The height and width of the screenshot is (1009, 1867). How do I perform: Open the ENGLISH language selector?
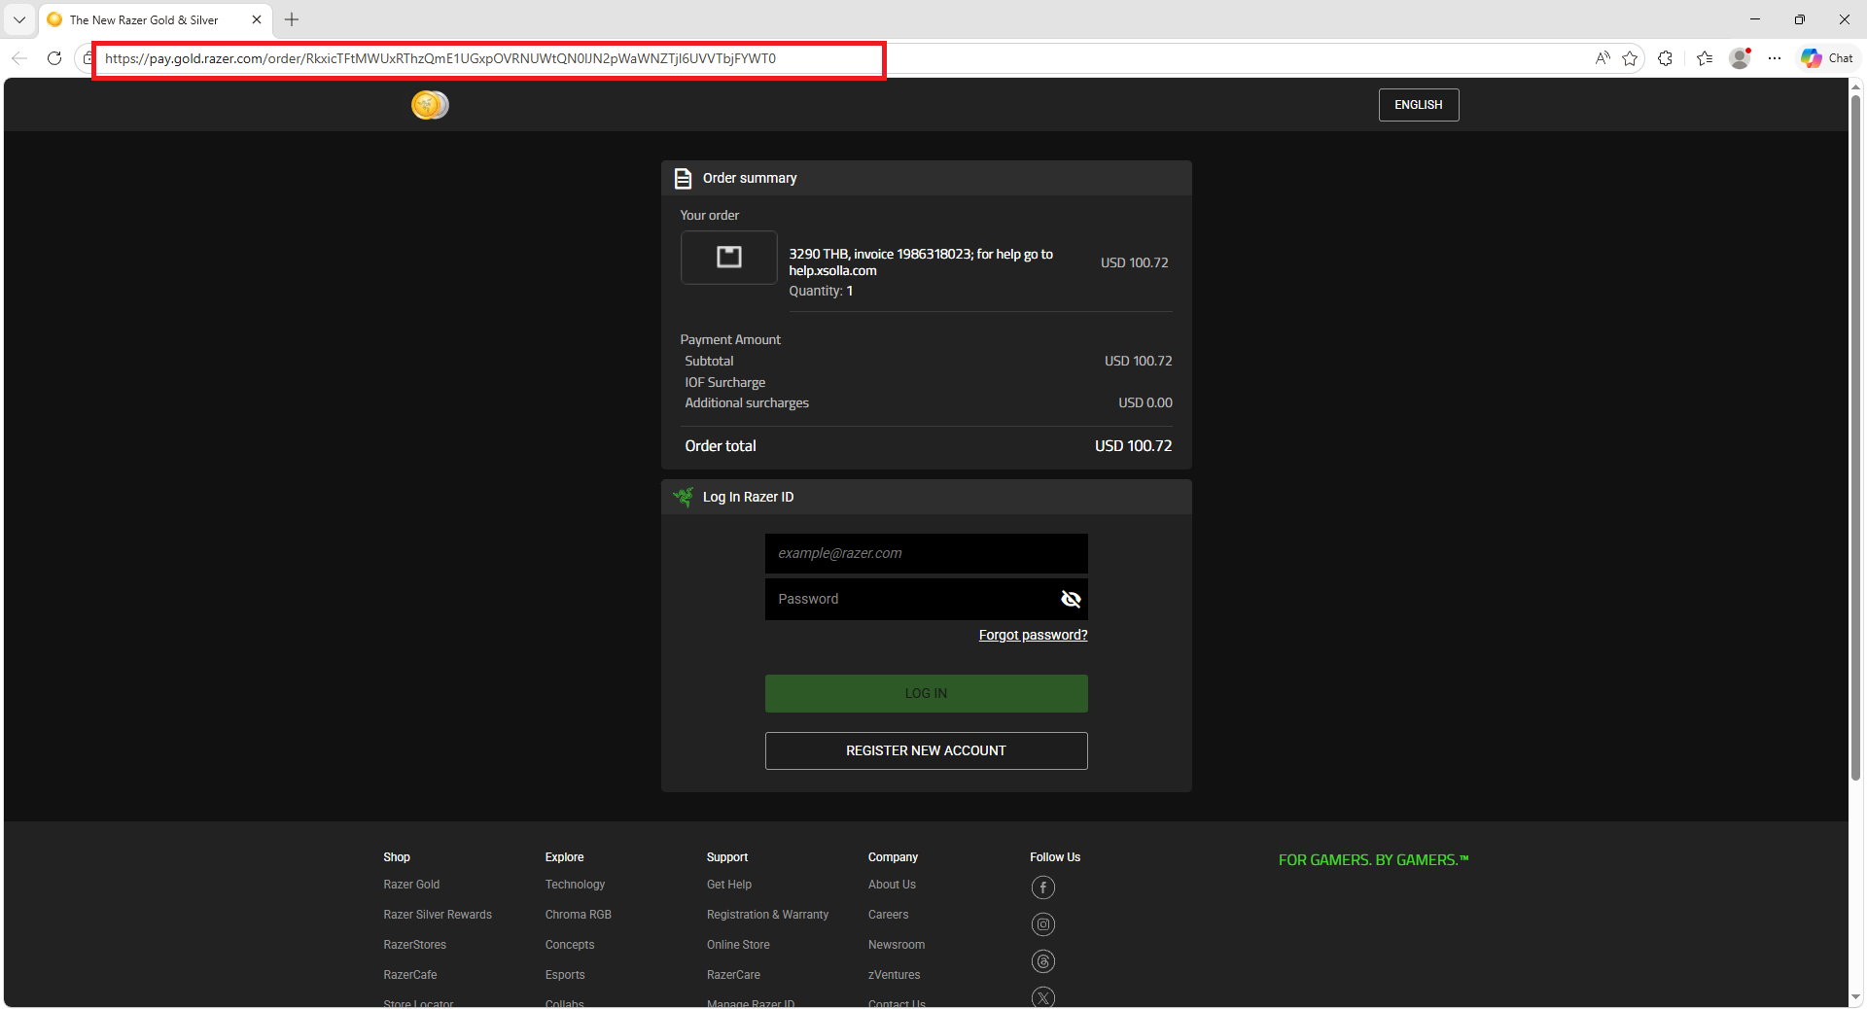(x=1419, y=105)
